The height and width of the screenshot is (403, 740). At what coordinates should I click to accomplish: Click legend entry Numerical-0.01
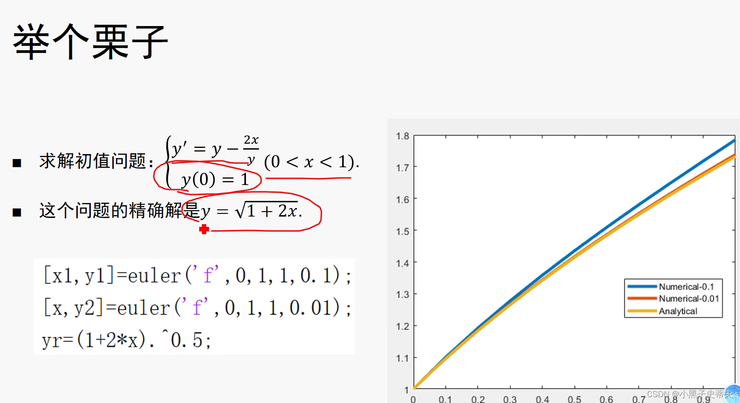[x=689, y=299]
